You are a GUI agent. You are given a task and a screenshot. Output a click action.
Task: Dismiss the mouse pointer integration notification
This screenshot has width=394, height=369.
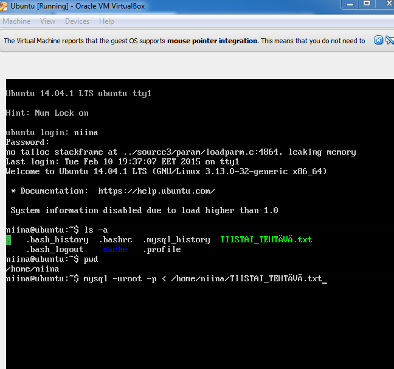click(378, 40)
